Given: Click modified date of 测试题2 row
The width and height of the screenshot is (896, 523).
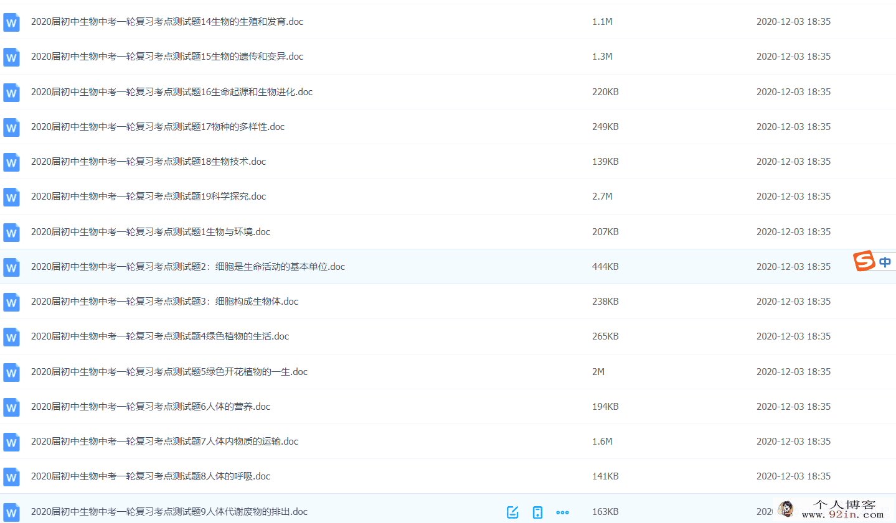Looking at the screenshot, I should point(793,266).
